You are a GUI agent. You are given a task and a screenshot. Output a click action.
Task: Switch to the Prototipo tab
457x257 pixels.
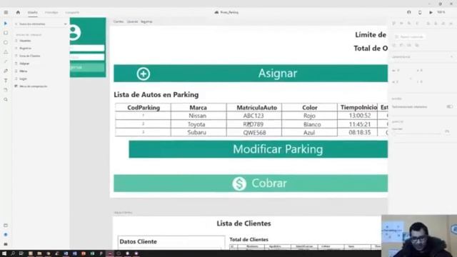tap(51, 13)
